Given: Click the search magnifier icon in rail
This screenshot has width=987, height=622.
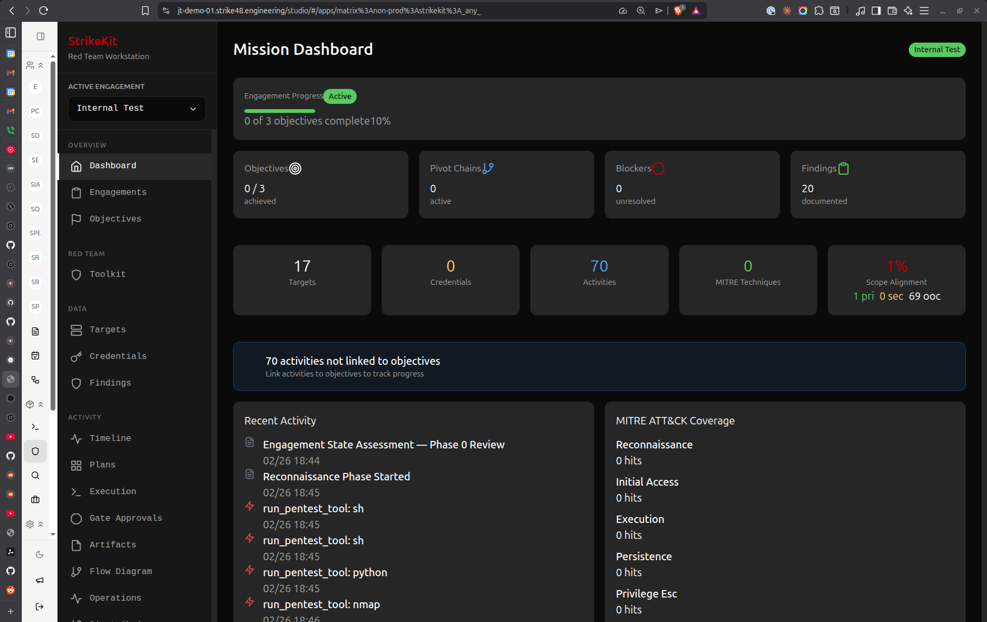Looking at the screenshot, I should pos(35,476).
